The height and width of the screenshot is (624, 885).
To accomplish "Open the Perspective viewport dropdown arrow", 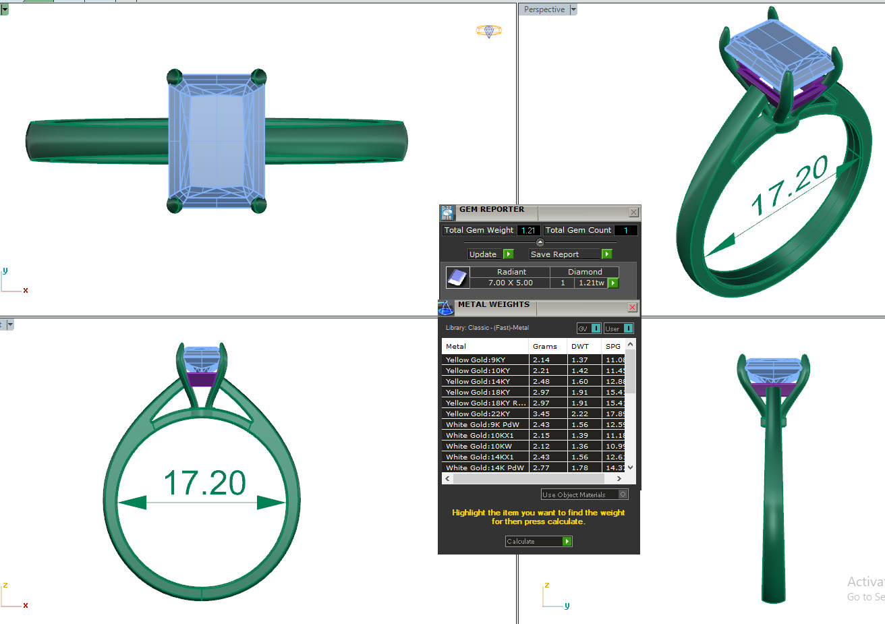I will [573, 9].
